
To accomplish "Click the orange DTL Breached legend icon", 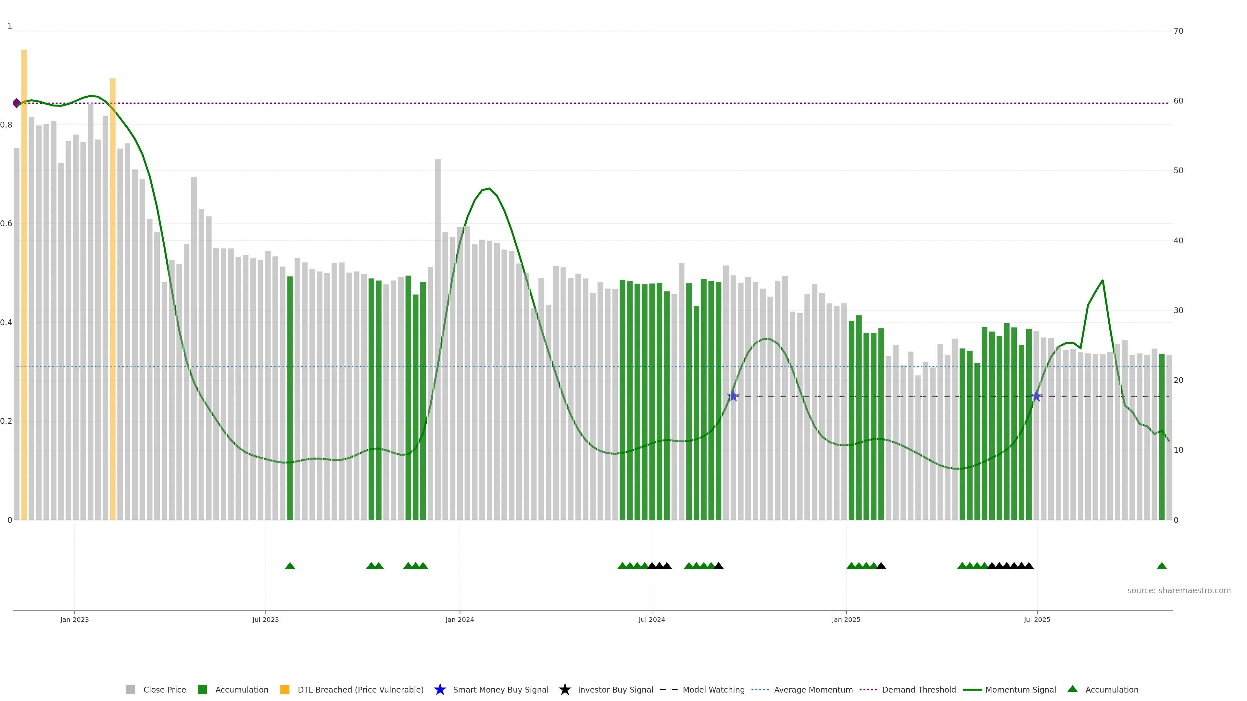I will pos(285,689).
